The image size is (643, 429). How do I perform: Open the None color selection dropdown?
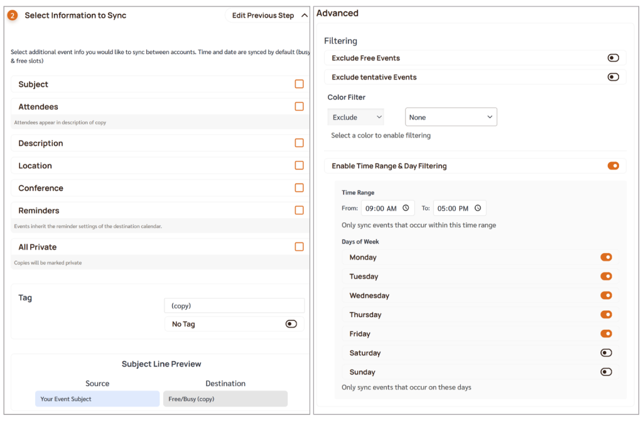tap(451, 117)
